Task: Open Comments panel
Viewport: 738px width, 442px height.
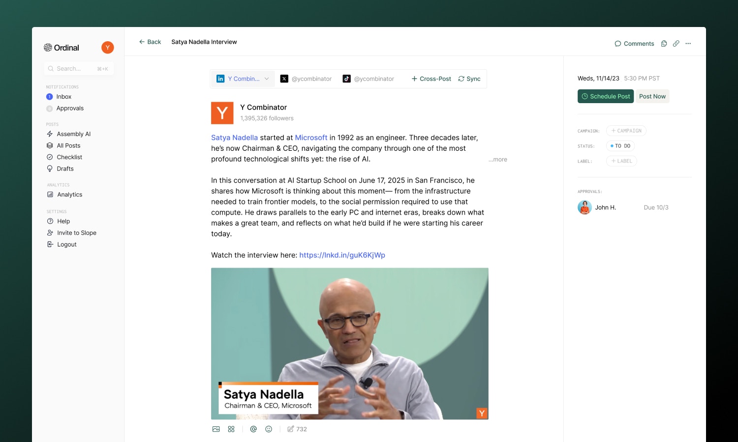Action: 634,44
